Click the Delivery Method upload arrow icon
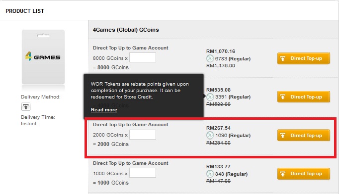Screen dimensions: 339x194 pos(26,106)
